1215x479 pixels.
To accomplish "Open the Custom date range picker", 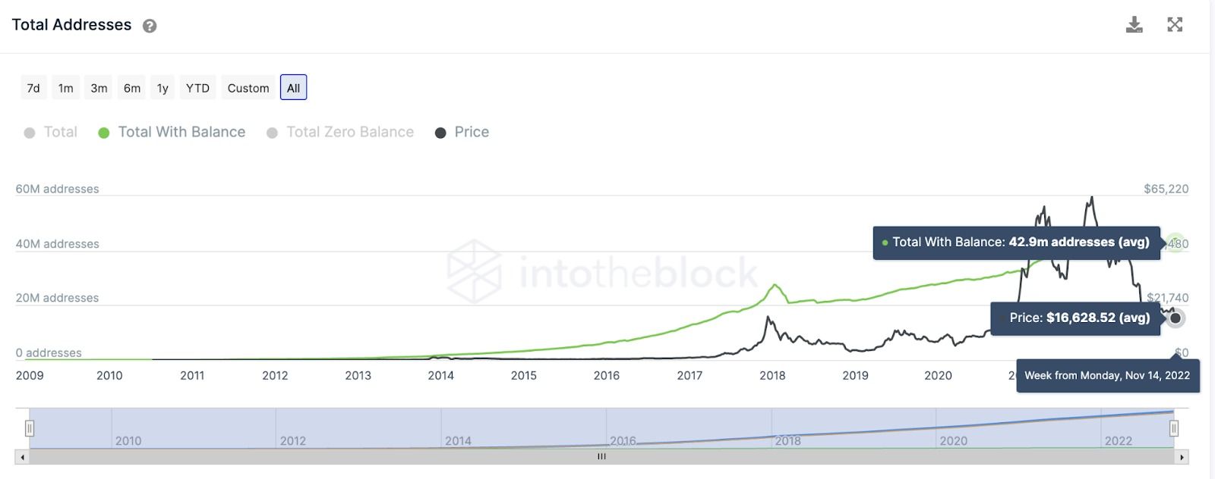I will tap(248, 88).
